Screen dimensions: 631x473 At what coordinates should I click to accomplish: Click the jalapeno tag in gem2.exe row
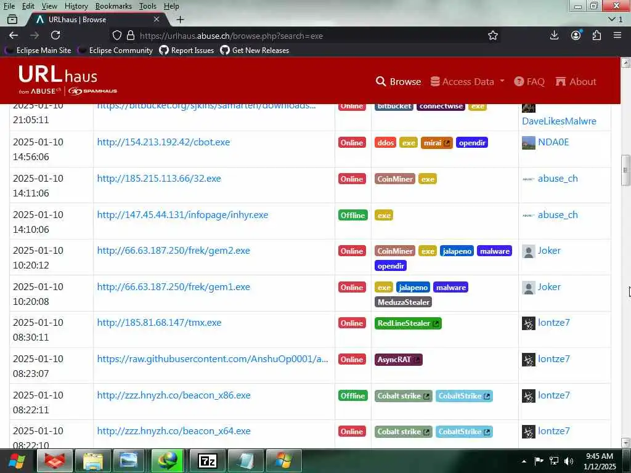tap(457, 251)
